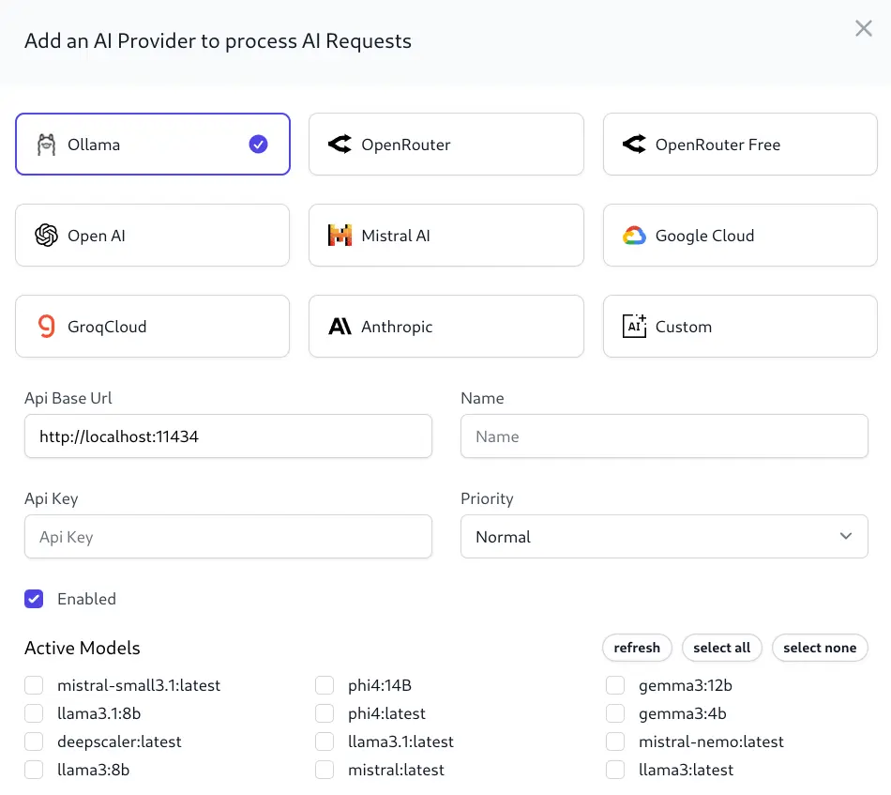Tick the gemma3:12b checkbox
Image resolution: width=891 pixels, height=795 pixels.
[x=615, y=685]
